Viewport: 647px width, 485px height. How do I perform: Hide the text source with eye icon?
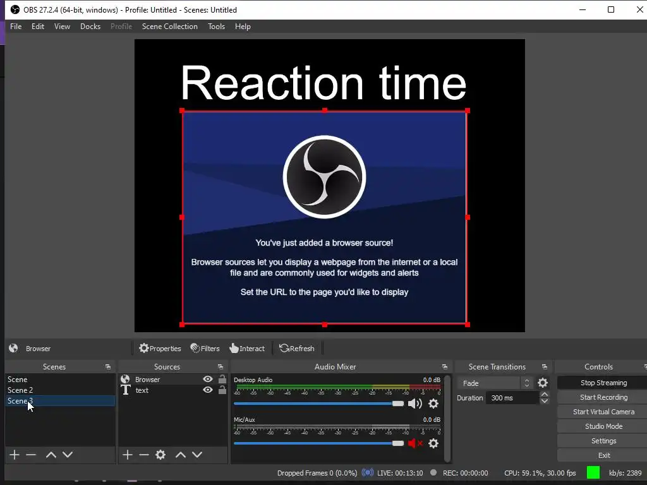point(208,390)
